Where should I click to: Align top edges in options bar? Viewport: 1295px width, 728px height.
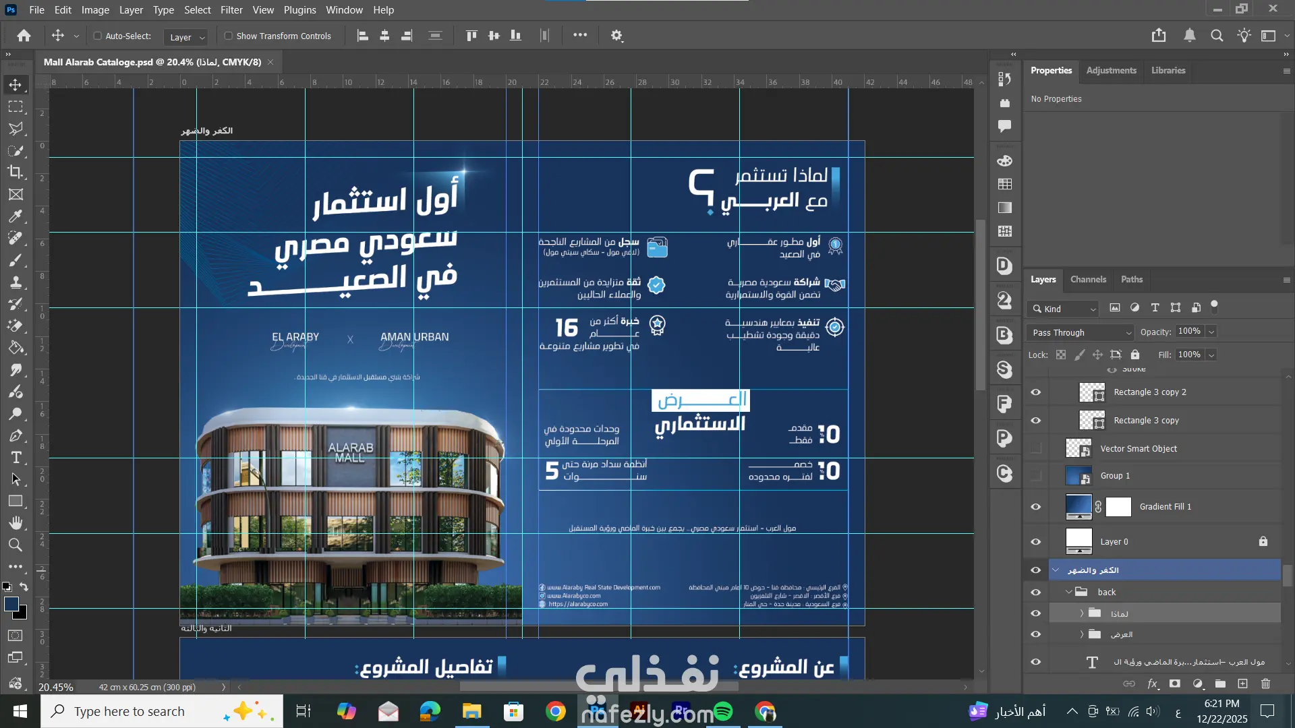click(471, 36)
